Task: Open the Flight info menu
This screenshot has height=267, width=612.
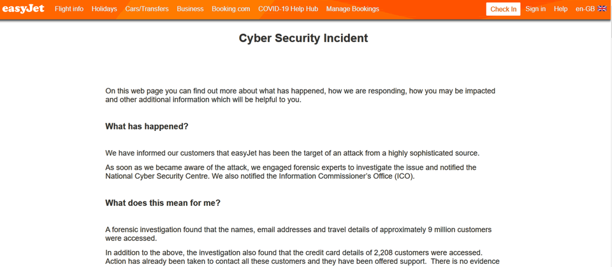Action: (x=69, y=9)
